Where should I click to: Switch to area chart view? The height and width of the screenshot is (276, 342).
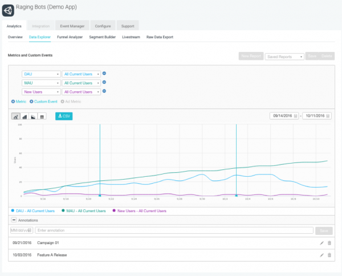[33, 116]
